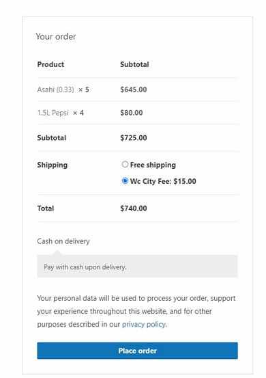Click the Wc City Fee: $15.00 label

click(x=163, y=181)
